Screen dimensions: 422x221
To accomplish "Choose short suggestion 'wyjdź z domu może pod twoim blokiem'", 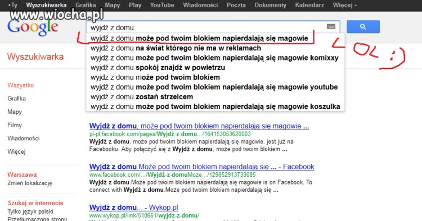I will [x=215, y=77].
